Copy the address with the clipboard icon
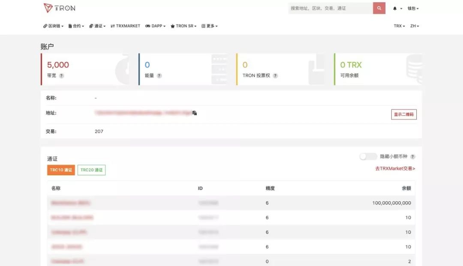This screenshot has height=266, width=463. pos(195,113)
